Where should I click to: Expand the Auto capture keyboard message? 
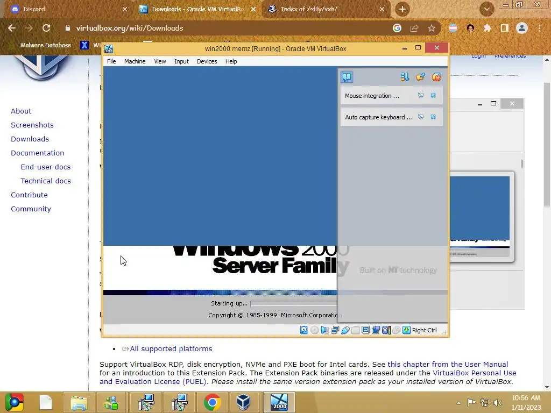coord(379,117)
